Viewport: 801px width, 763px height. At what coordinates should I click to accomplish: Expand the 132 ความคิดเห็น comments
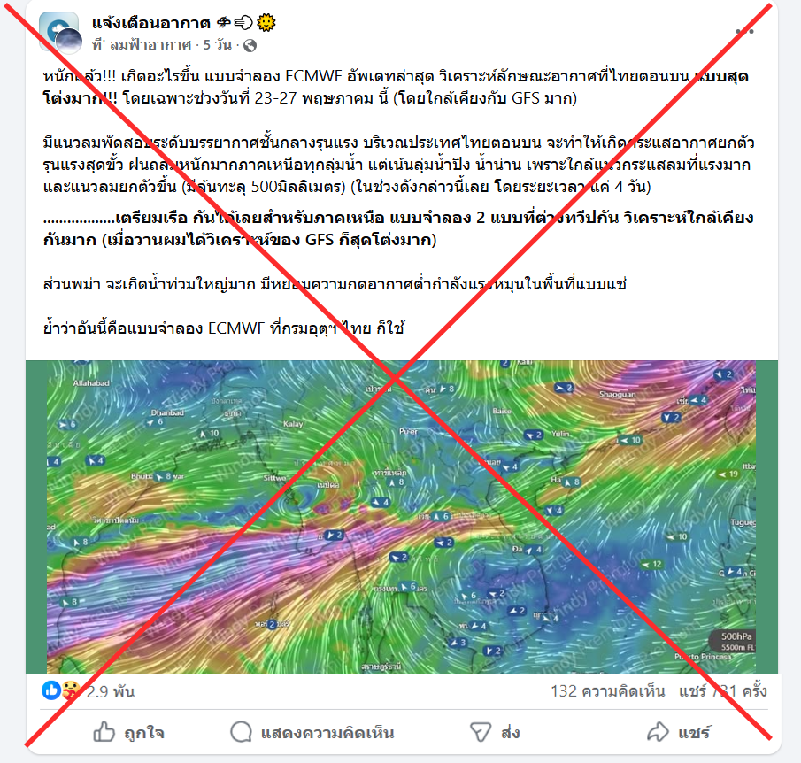pyautogui.click(x=608, y=691)
